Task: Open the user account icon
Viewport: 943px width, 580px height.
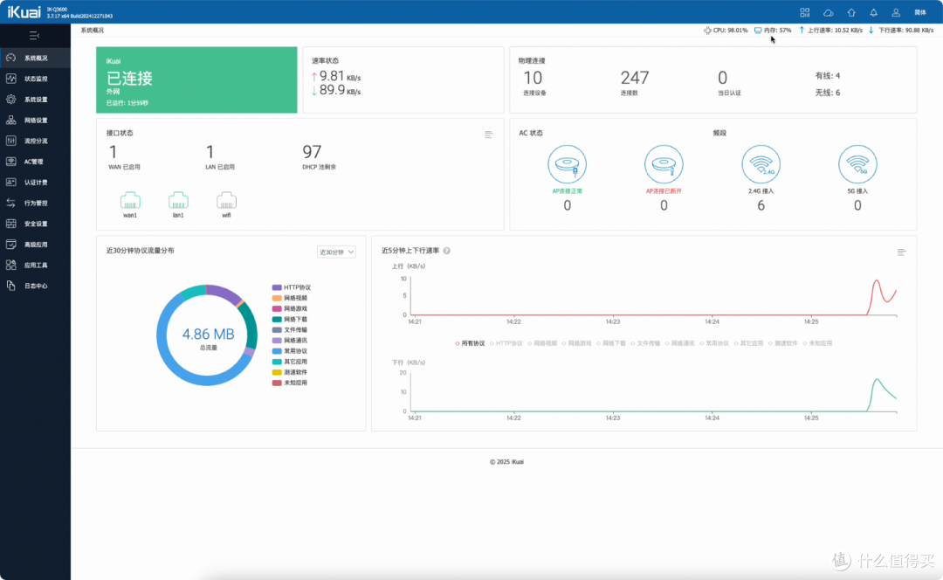Action: pos(896,12)
